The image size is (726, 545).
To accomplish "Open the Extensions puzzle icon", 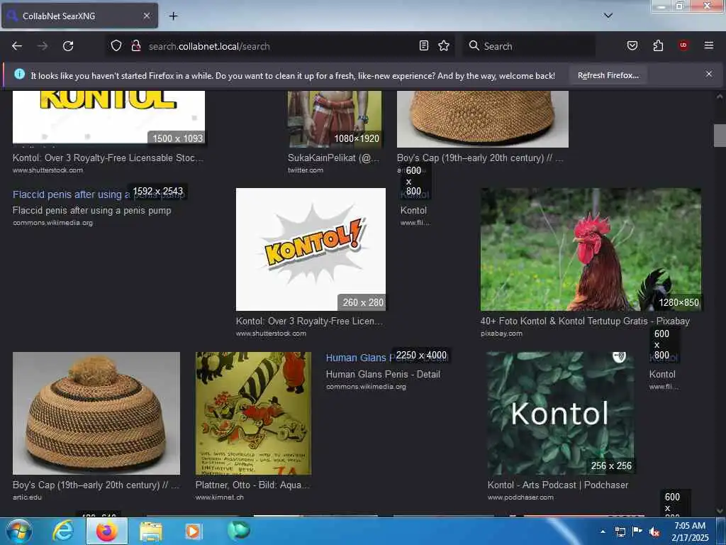I will (658, 45).
